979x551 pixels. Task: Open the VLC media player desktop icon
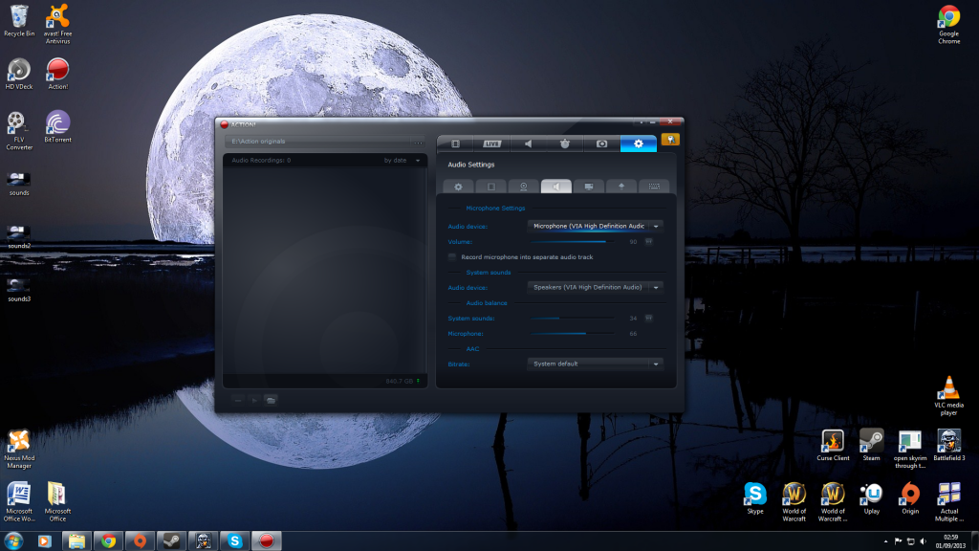point(948,396)
